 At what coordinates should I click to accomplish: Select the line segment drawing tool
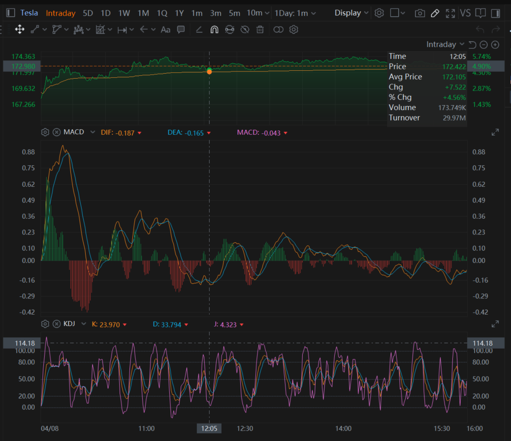click(34, 29)
